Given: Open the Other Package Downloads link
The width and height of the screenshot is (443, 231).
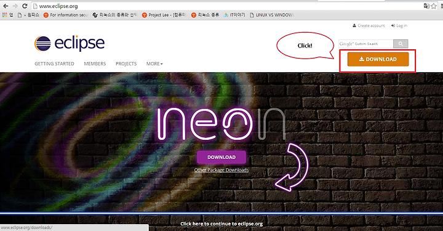Looking at the screenshot, I should click(x=221, y=170).
